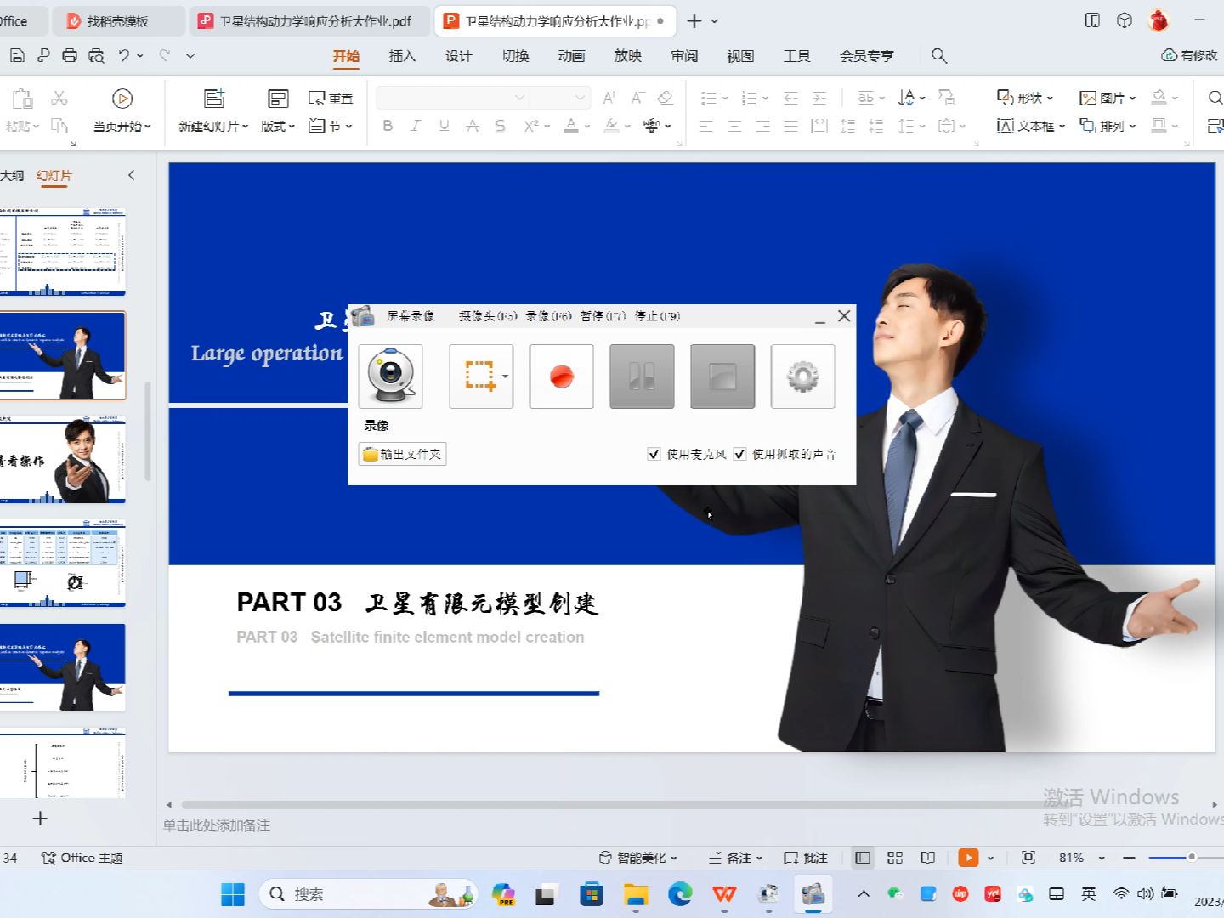This screenshot has width=1224, height=918.
Task: Open the 智能美化 beautify tool
Action: click(636, 857)
